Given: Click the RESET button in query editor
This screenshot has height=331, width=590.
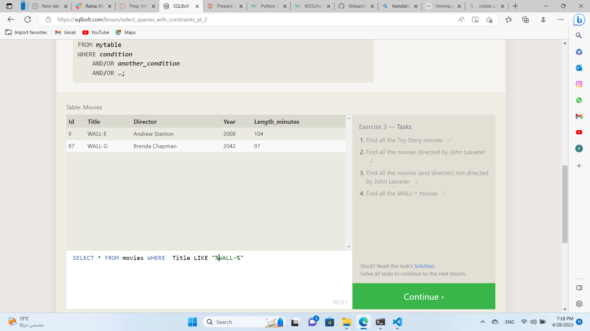Looking at the screenshot, I should coord(340,302).
